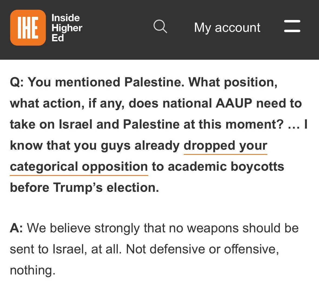Open My account

(x=227, y=28)
